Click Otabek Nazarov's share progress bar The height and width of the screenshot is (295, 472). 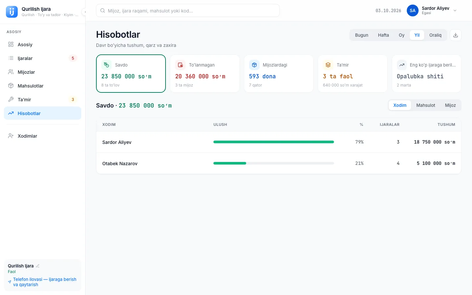pos(274,163)
